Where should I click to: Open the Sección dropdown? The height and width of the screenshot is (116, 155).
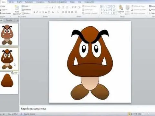26,14
